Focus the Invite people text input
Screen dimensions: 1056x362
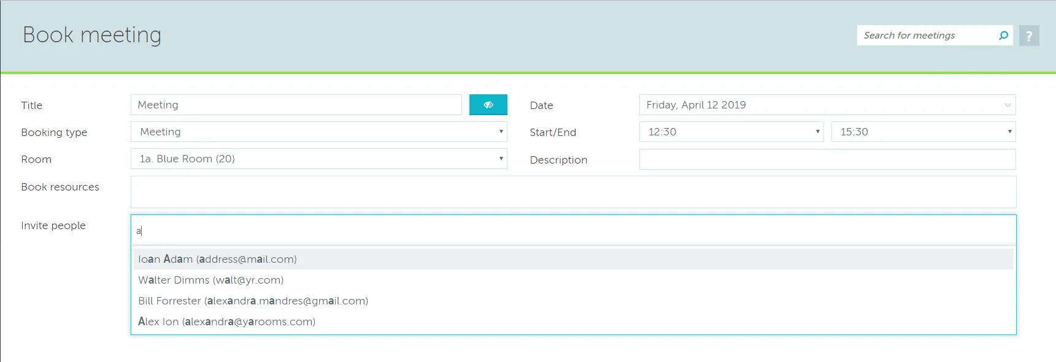click(x=573, y=231)
